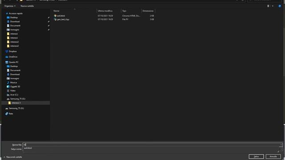
Task: Sort by the Ultima modifica column header
Action: [x=105, y=11]
